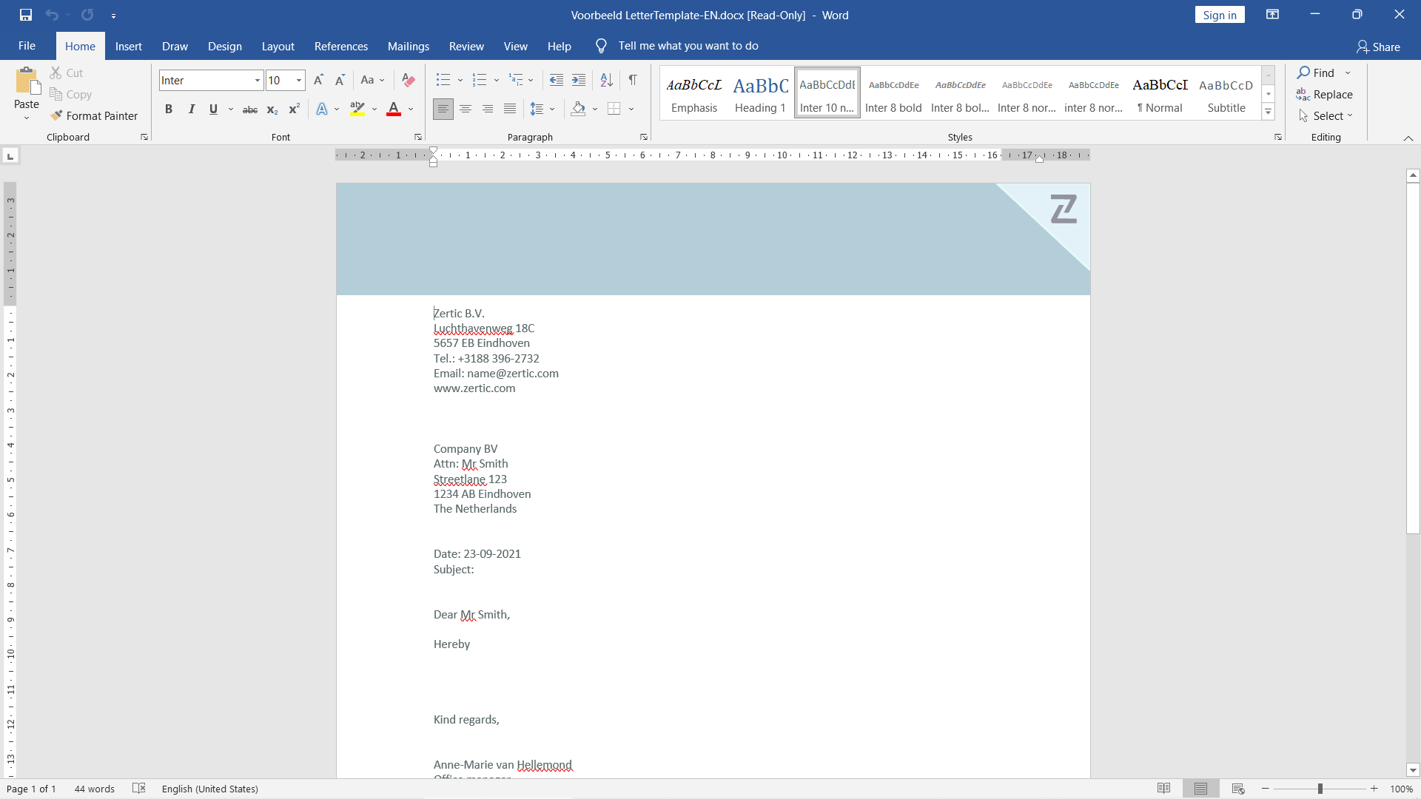Click the Tell me search field
This screenshot has width=1421, height=799.
pyautogui.click(x=688, y=46)
